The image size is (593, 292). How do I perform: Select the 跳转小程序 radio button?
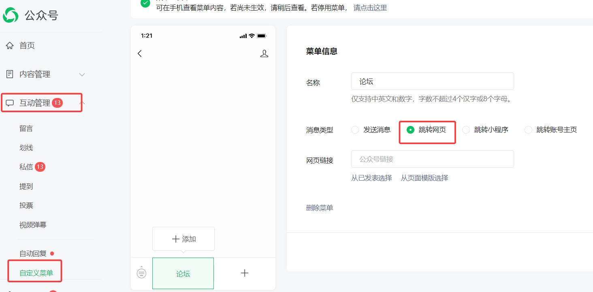pos(466,130)
